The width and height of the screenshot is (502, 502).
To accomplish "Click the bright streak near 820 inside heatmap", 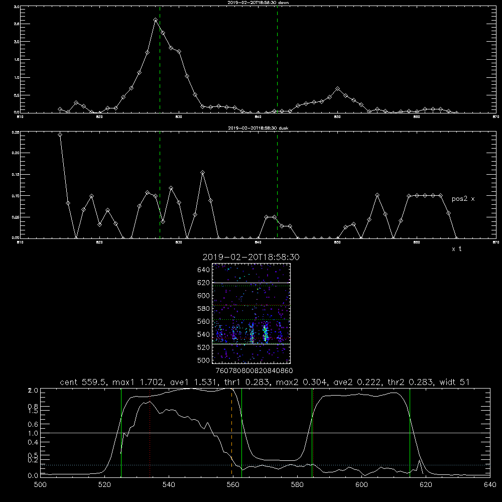I will point(265,334).
